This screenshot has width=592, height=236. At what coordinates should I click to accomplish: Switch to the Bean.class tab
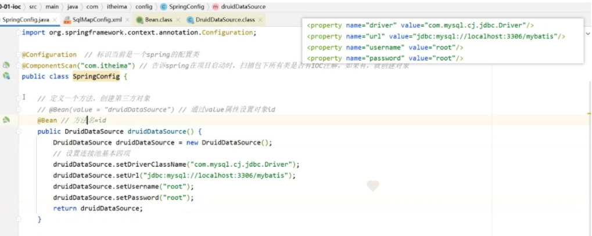point(157,20)
